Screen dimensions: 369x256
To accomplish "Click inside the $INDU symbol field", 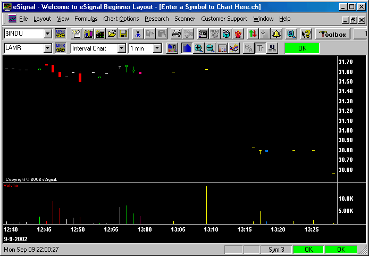I will click(x=24, y=34).
